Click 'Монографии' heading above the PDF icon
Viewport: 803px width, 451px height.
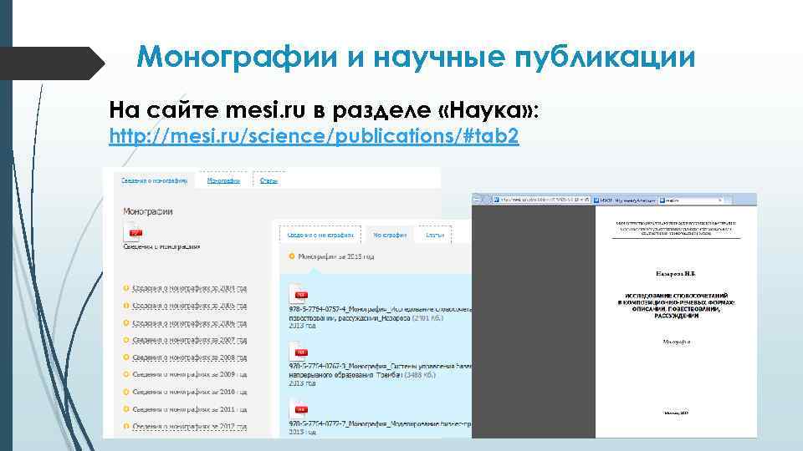tap(147, 211)
